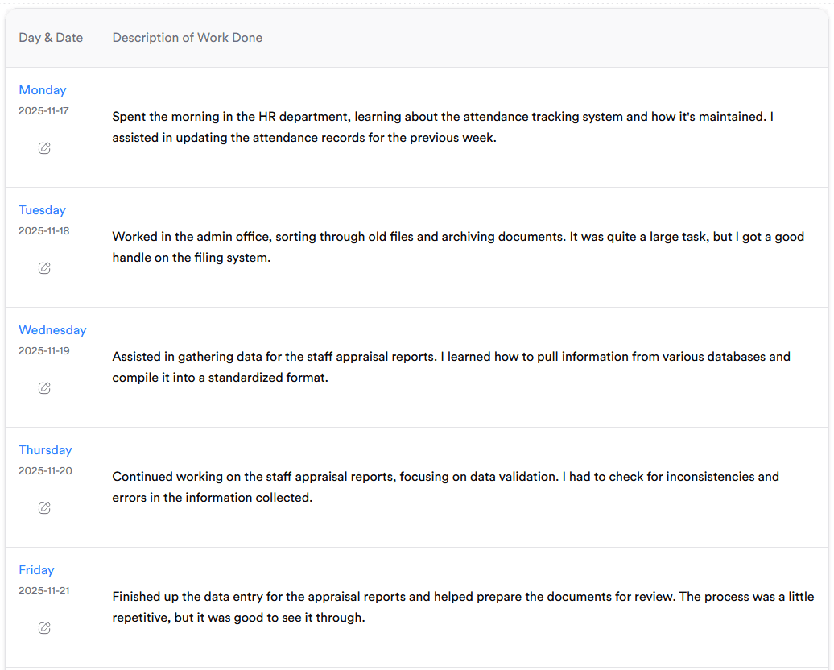Select the description about gathering appraisal data

click(451, 366)
